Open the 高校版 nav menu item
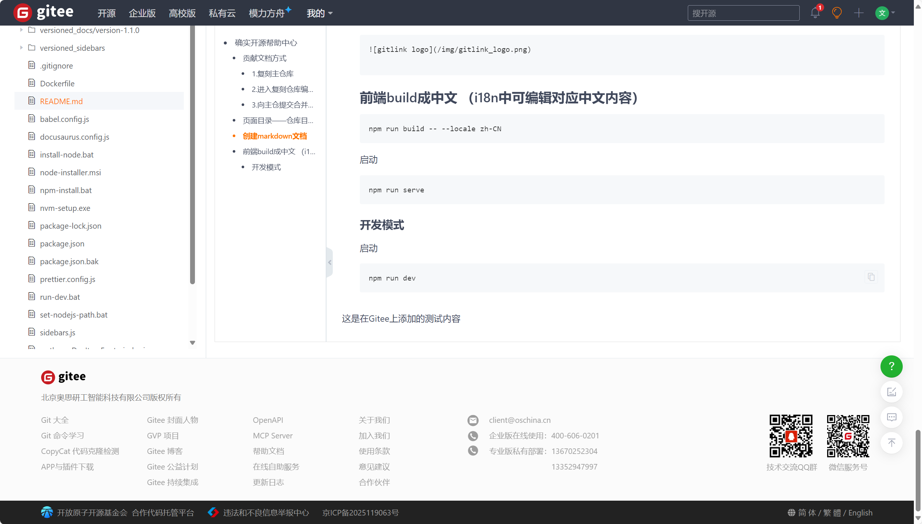This screenshot has height=524, width=922. (x=182, y=13)
